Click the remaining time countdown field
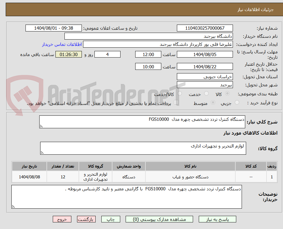 click(68, 55)
